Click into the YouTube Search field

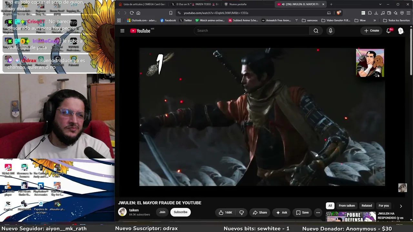(252, 31)
